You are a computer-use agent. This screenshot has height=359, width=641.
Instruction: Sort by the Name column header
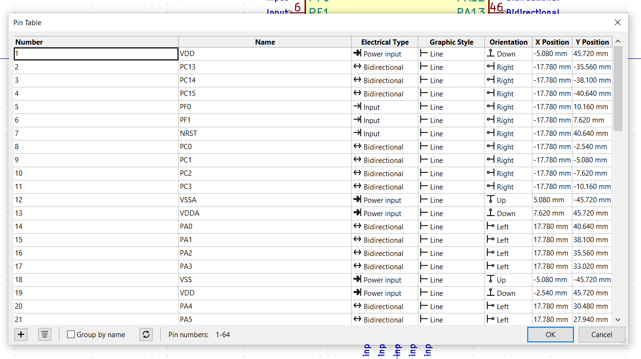click(265, 42)
